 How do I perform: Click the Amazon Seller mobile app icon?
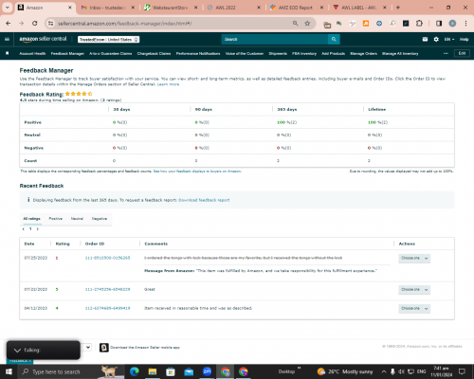point(104,348)
